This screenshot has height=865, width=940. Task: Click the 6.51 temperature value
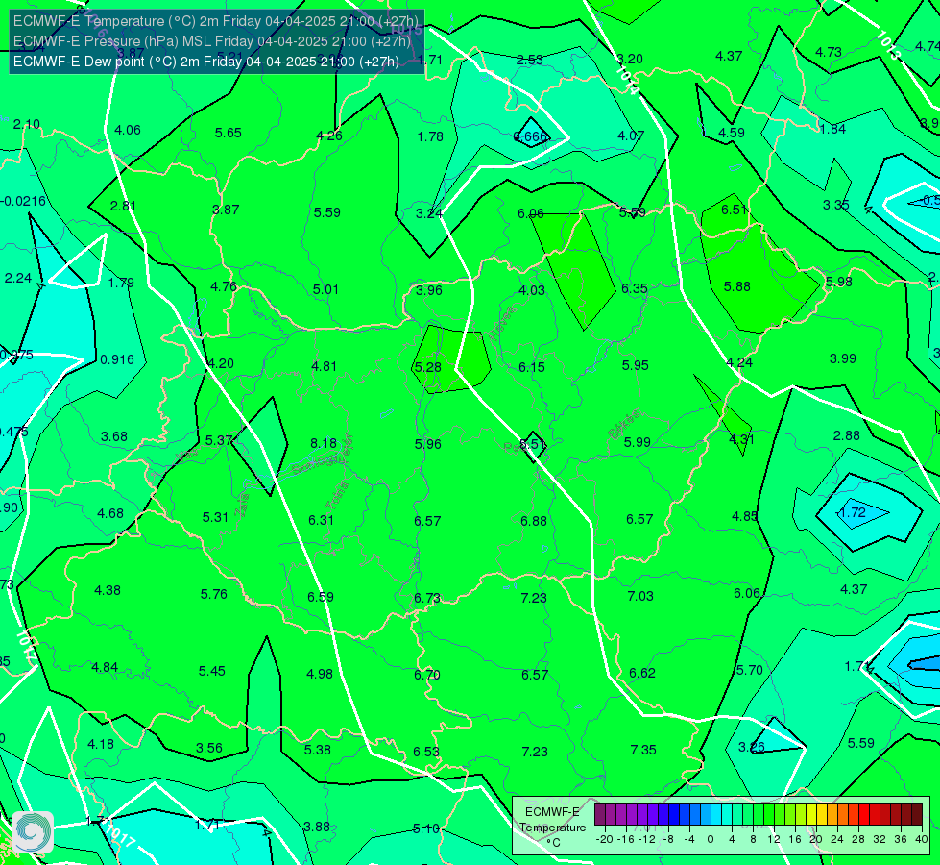(735, 210)
